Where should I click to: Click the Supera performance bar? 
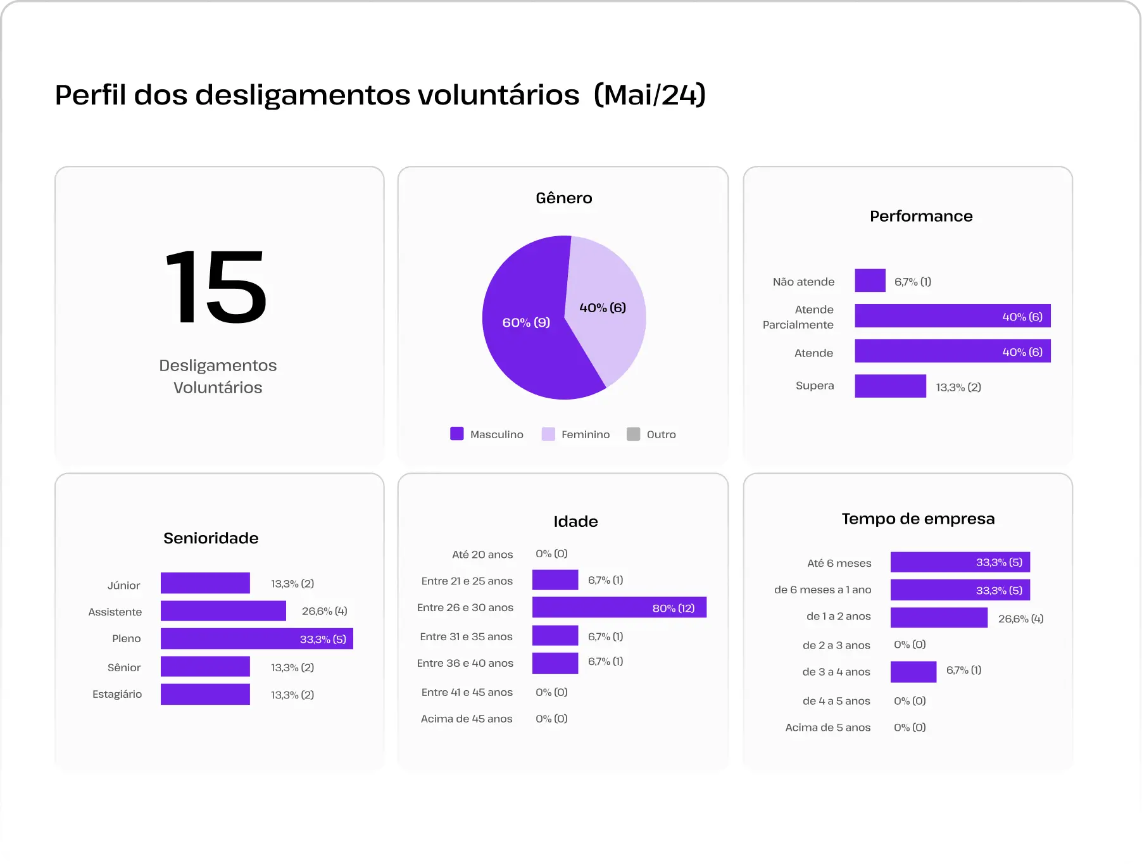coord(890,386)
